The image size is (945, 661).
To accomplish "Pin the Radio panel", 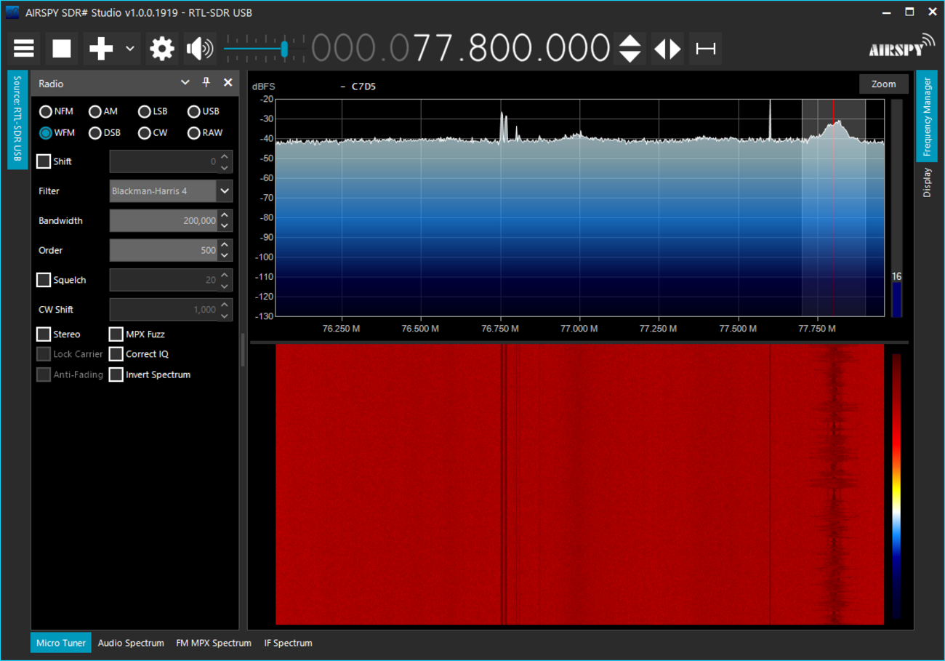I will pyautogui.click(x=206, y=83).
